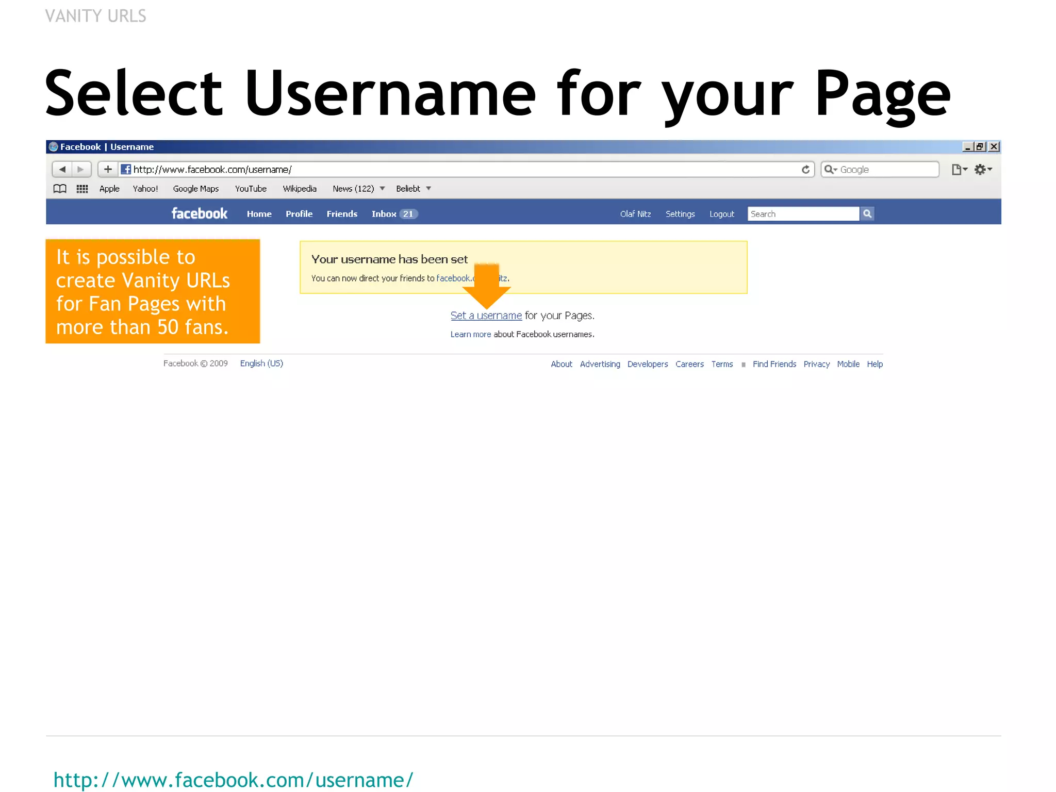Open the Inbox with 21 messages
Viewport: 1056px width, 792px height.
tap(394, 214)
